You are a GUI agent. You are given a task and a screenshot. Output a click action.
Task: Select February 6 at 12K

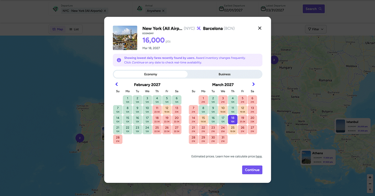177,100
